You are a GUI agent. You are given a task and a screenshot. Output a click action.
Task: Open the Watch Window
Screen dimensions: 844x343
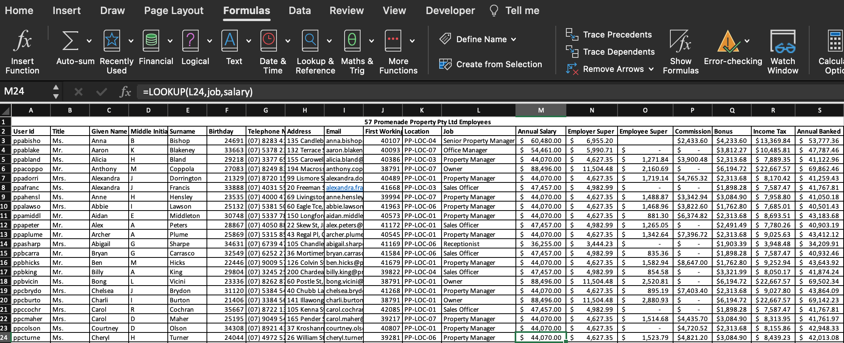click(x=783, y=52)
